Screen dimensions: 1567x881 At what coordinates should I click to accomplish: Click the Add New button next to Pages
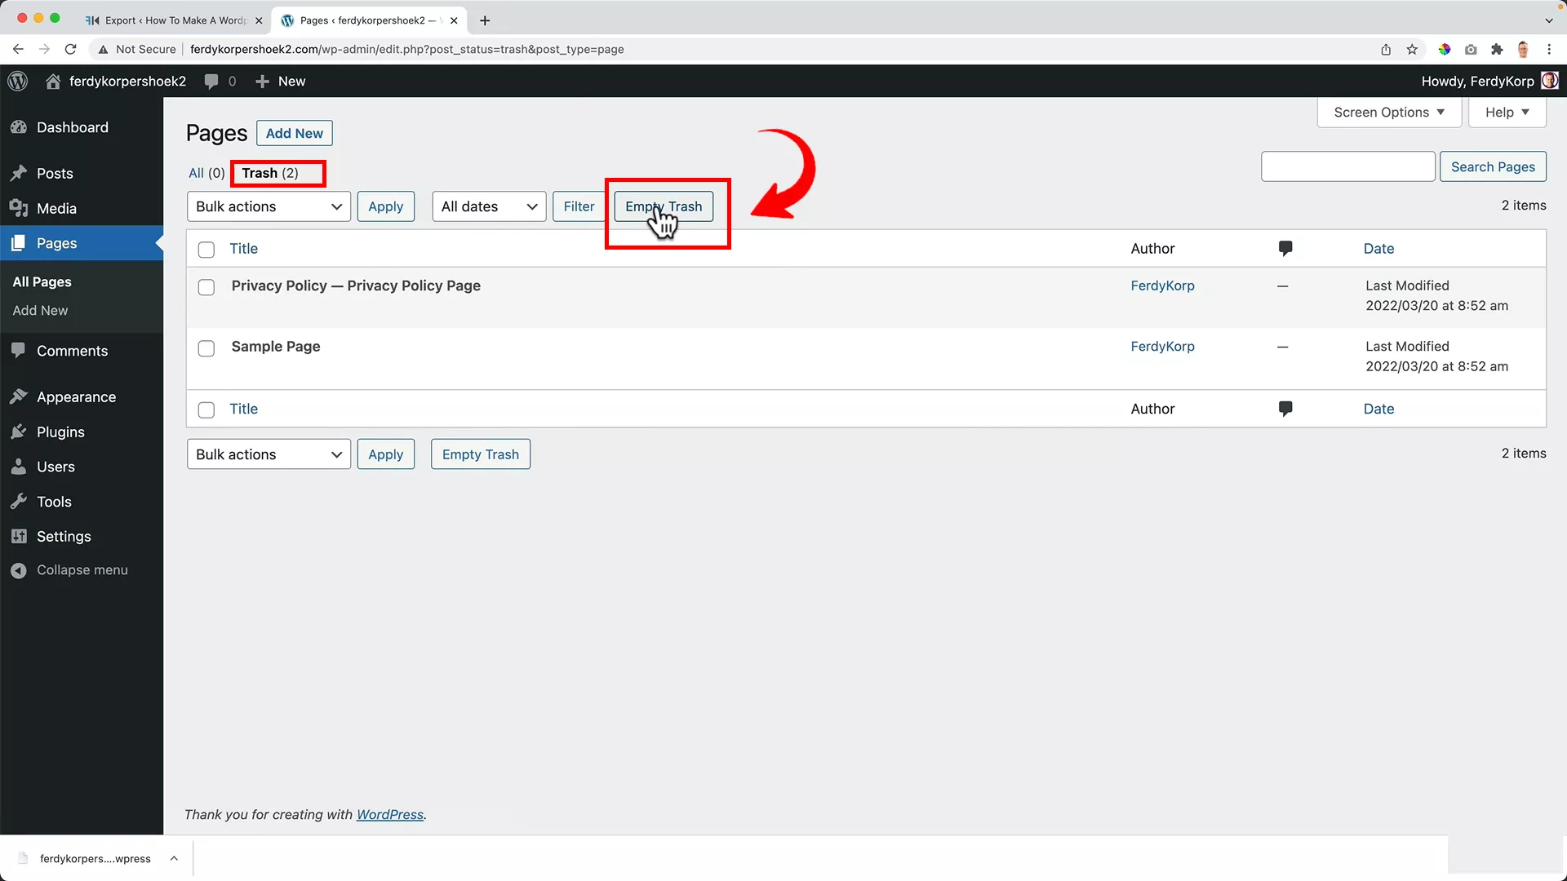(293, 133)
